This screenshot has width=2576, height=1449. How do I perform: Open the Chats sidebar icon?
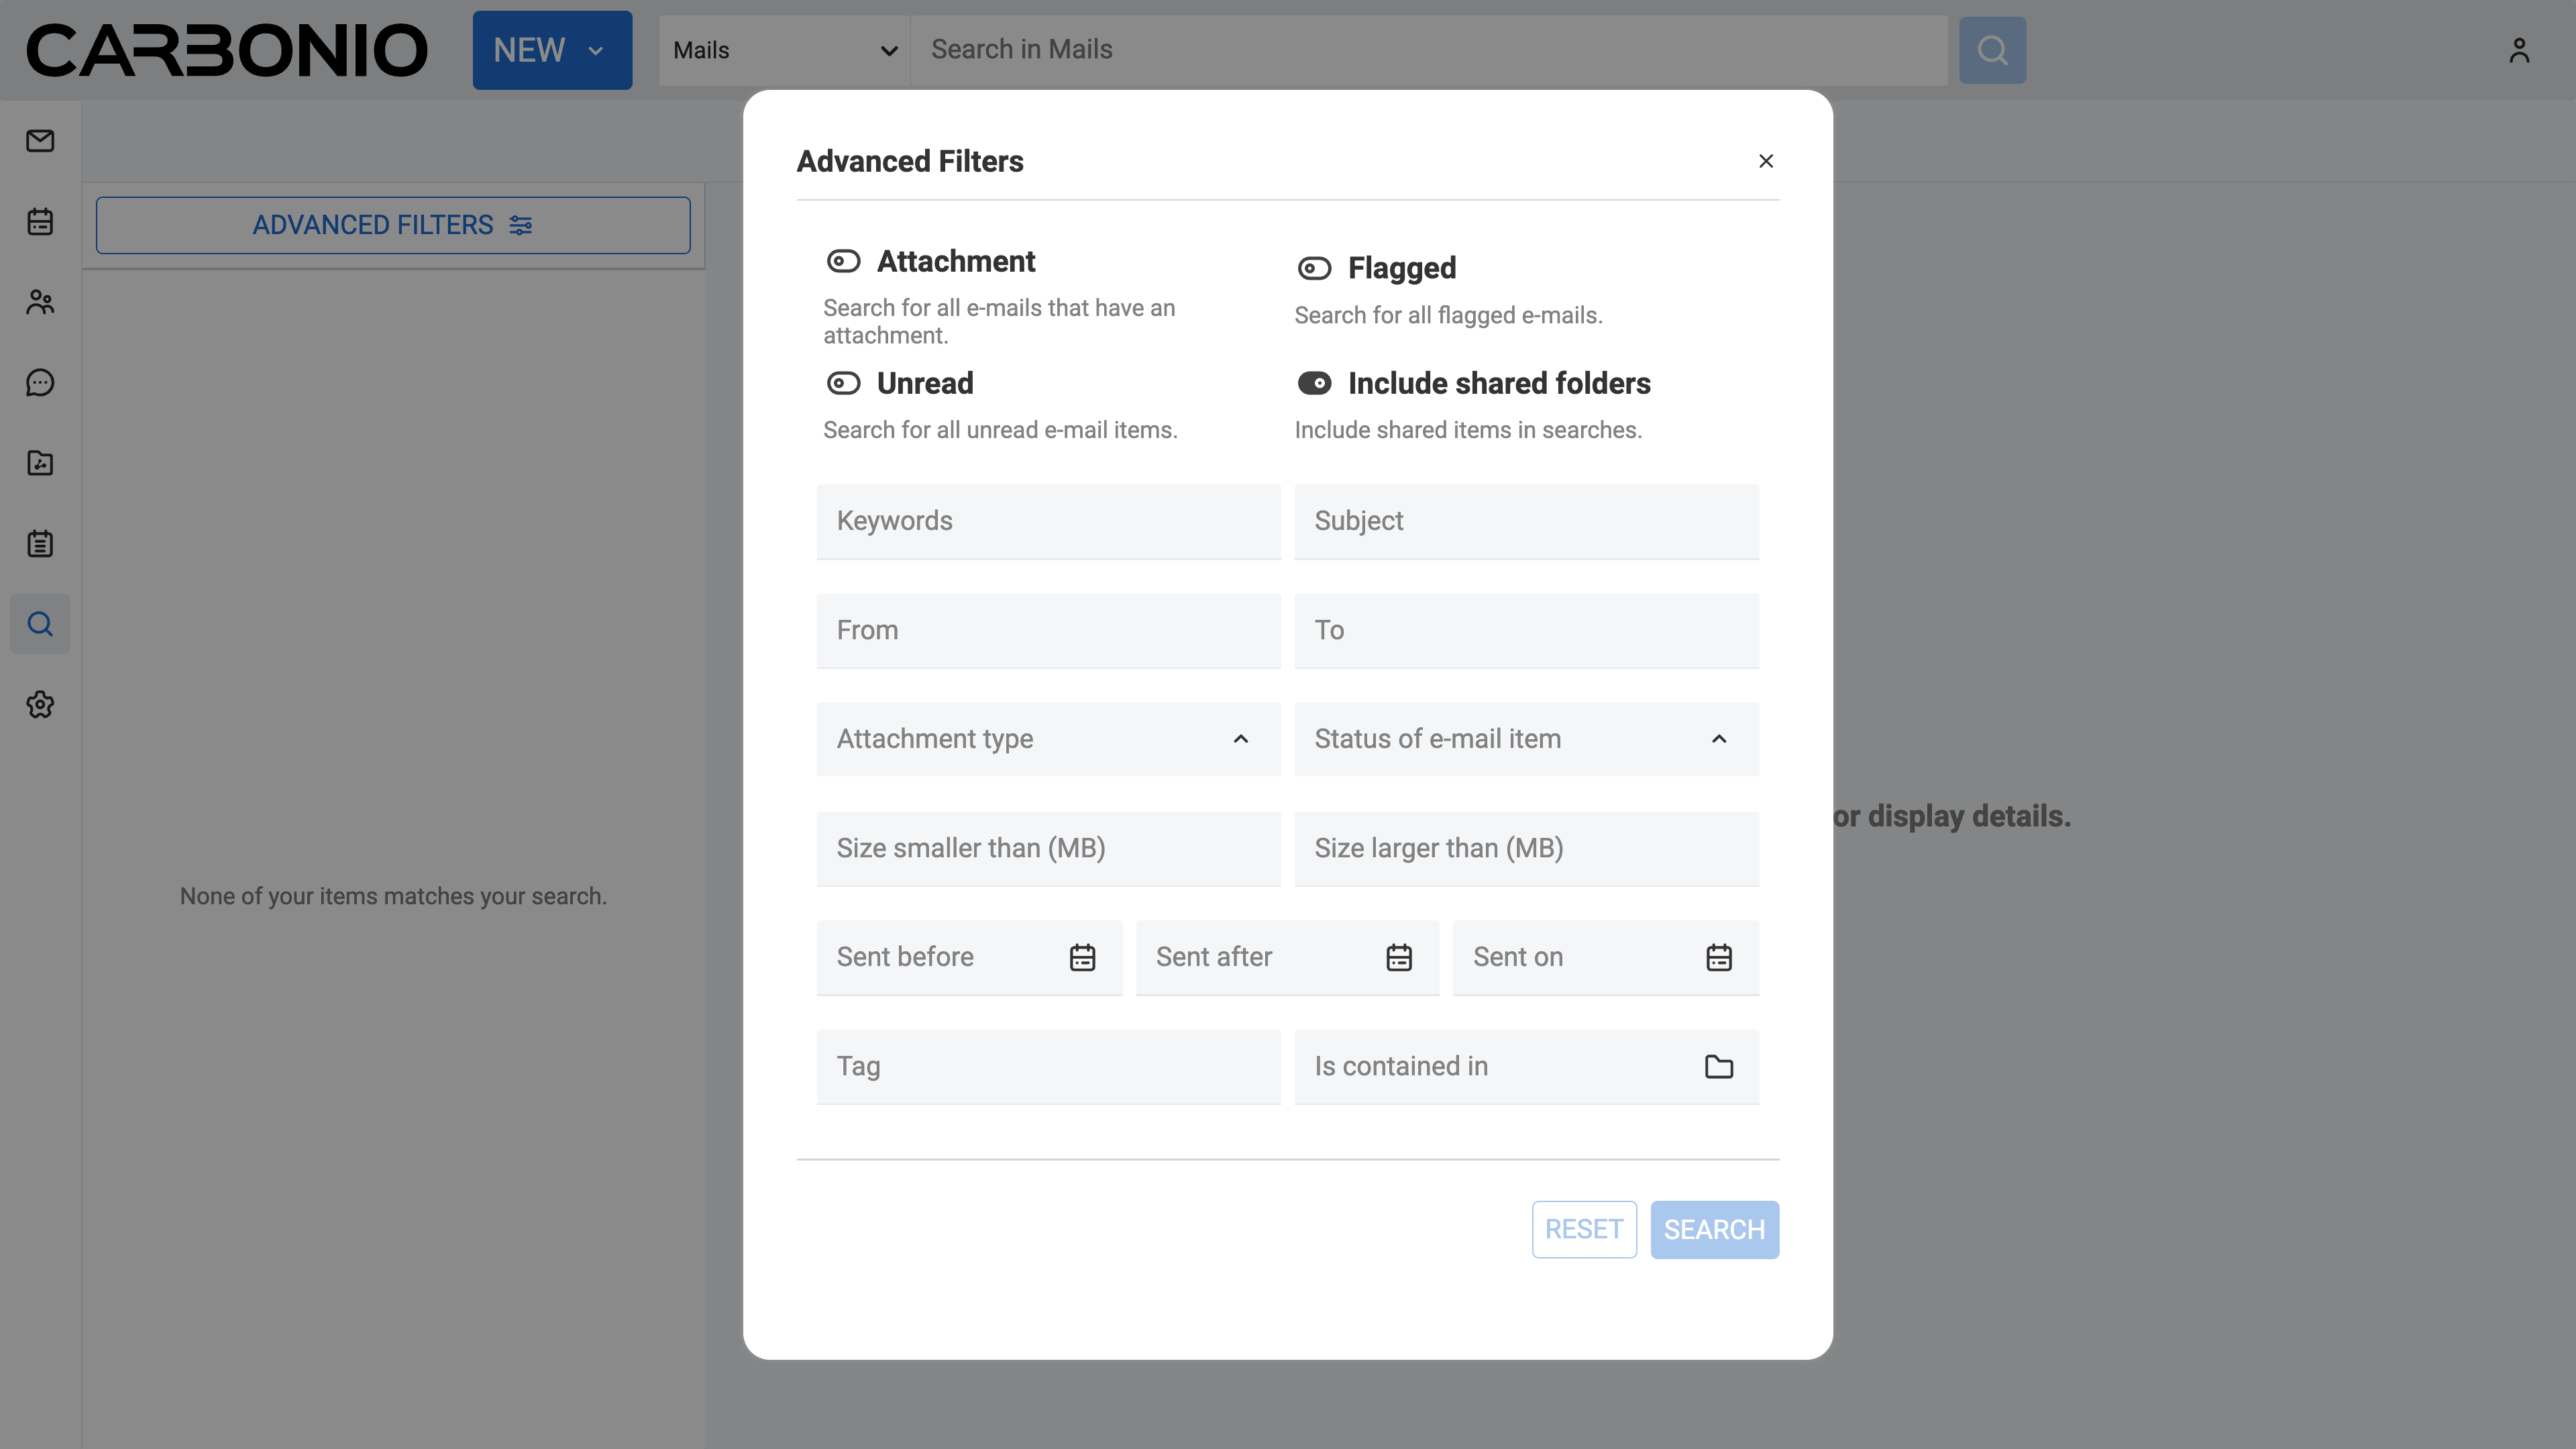(40, 383)
